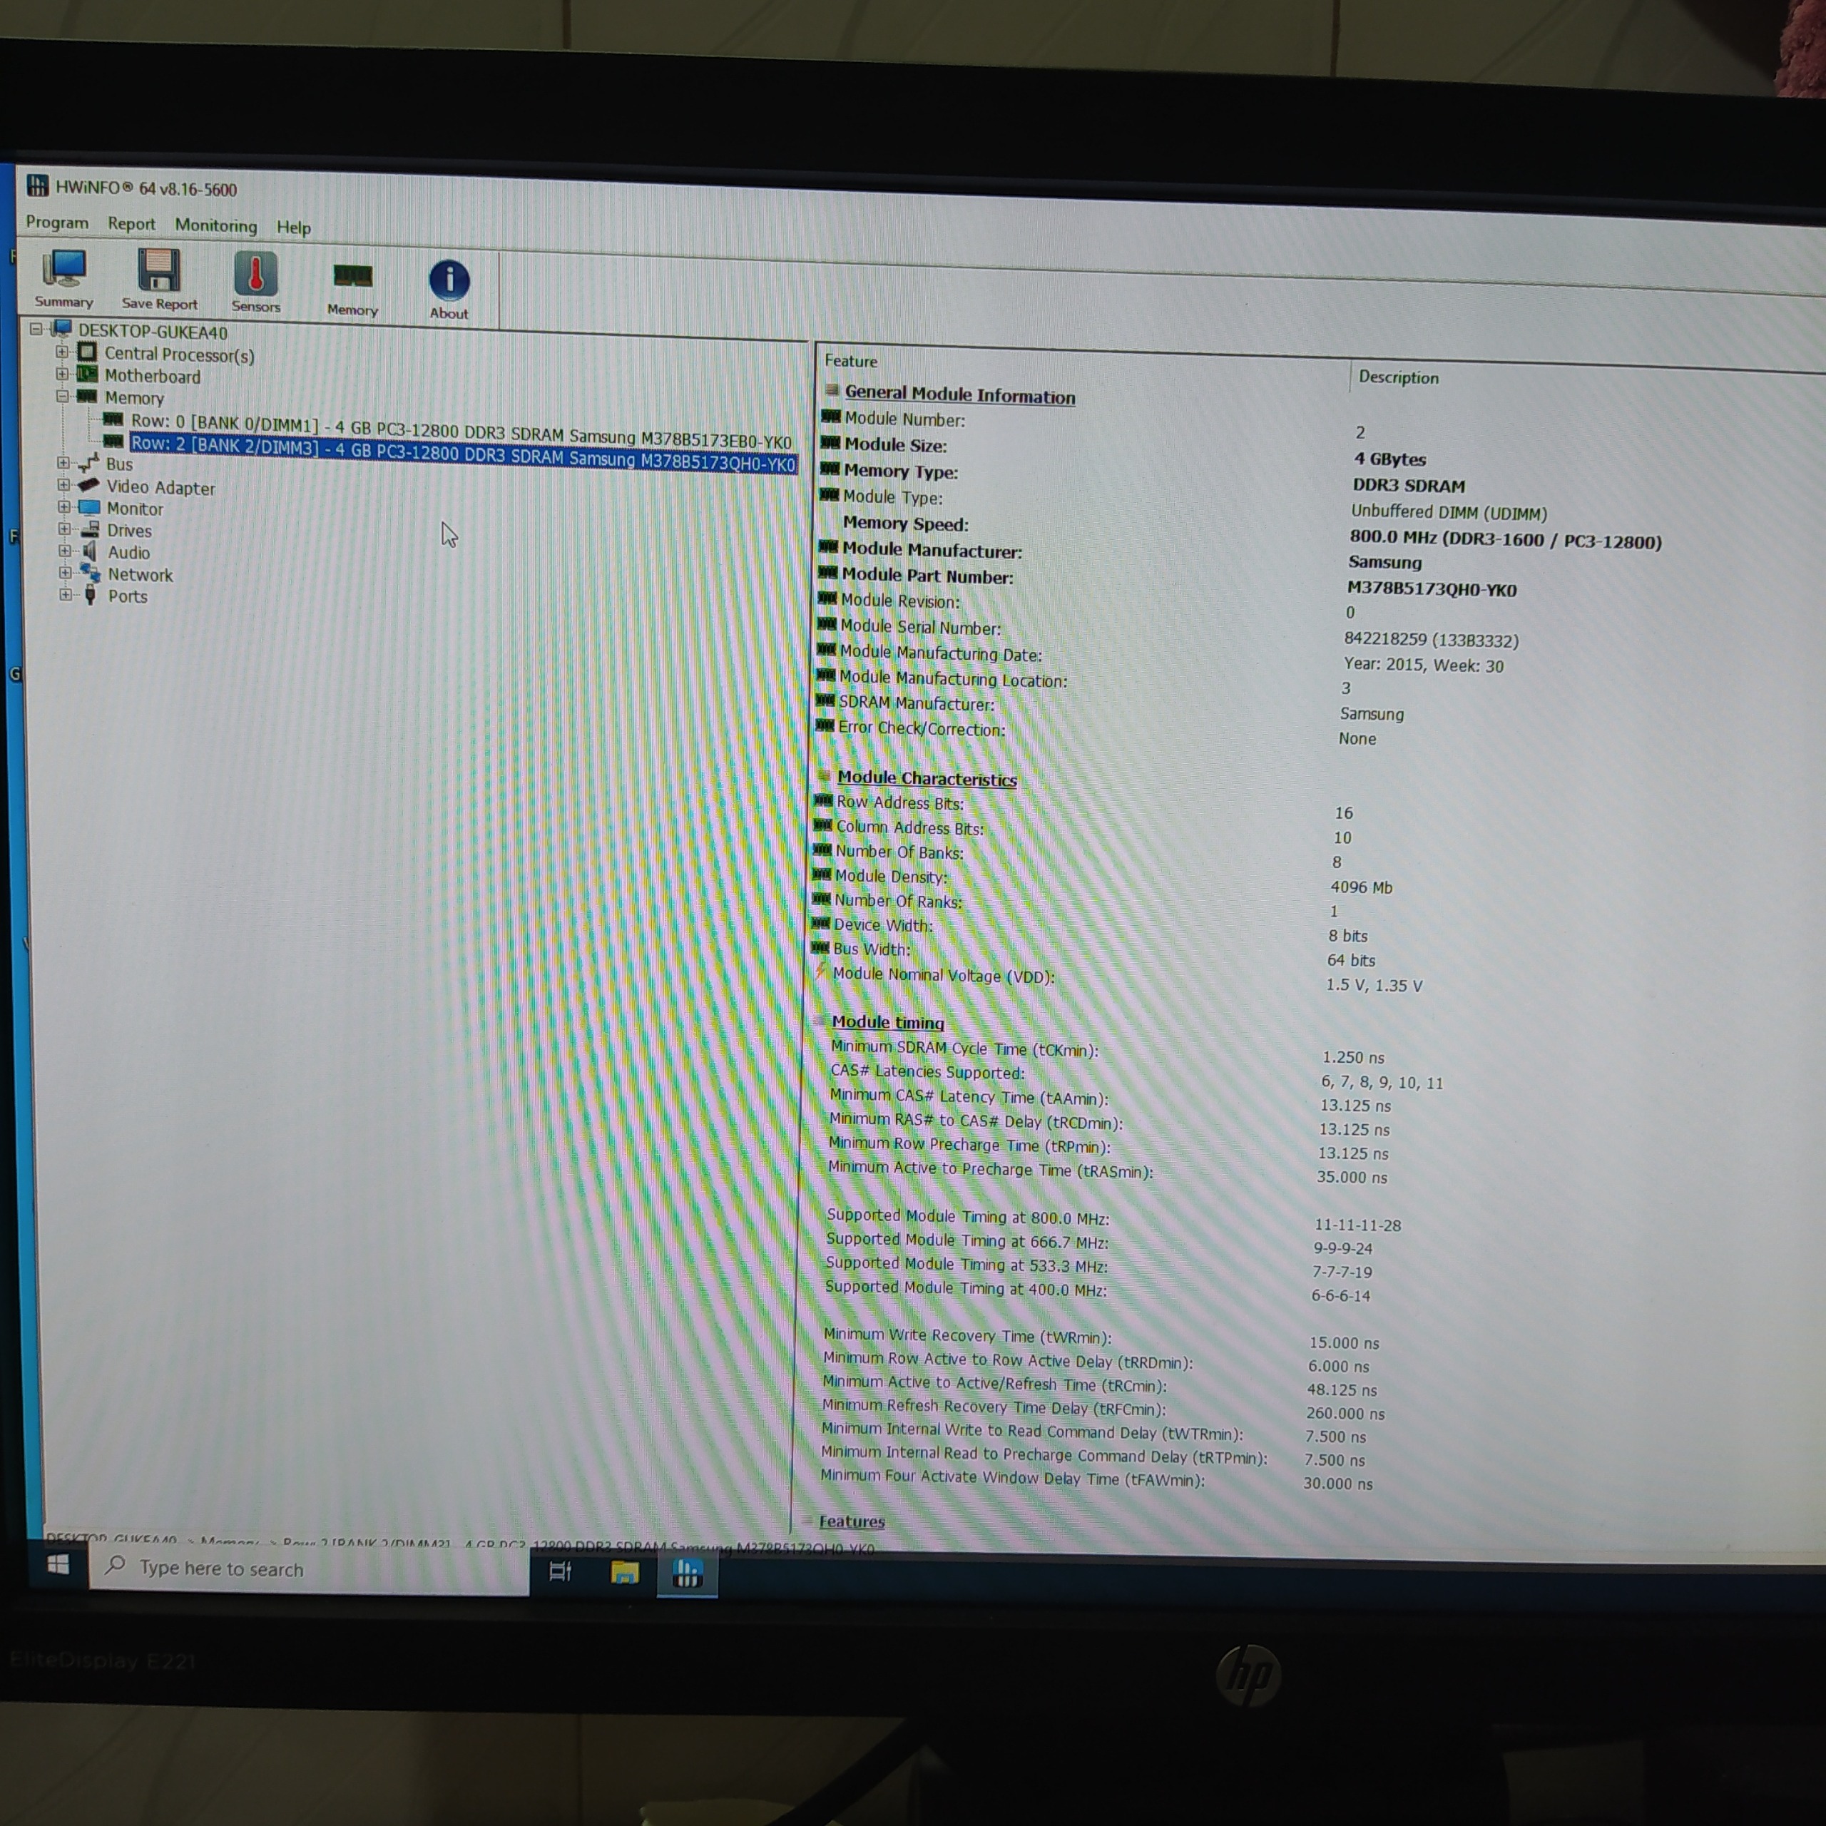Image resolution: width=1826 pixels, height=1826 pixels.
Task: Collapse the DESKTOP-GUKEA40 root node
Action: point(36,329)
